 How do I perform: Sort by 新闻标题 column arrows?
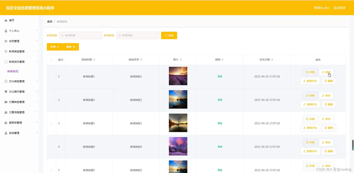coord(94,60)
